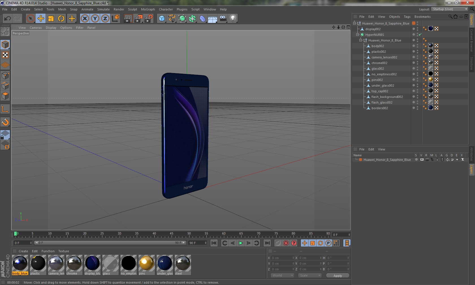Viewport: 475px width, 285px height.
Task: Open the Bookmarks menu in Object Manager
Action: [422, 17]
